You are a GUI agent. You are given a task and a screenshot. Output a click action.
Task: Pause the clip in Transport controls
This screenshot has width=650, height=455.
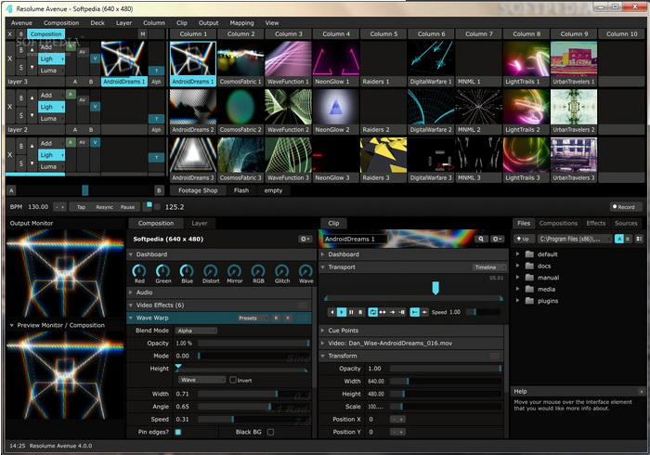pos(351,312)
